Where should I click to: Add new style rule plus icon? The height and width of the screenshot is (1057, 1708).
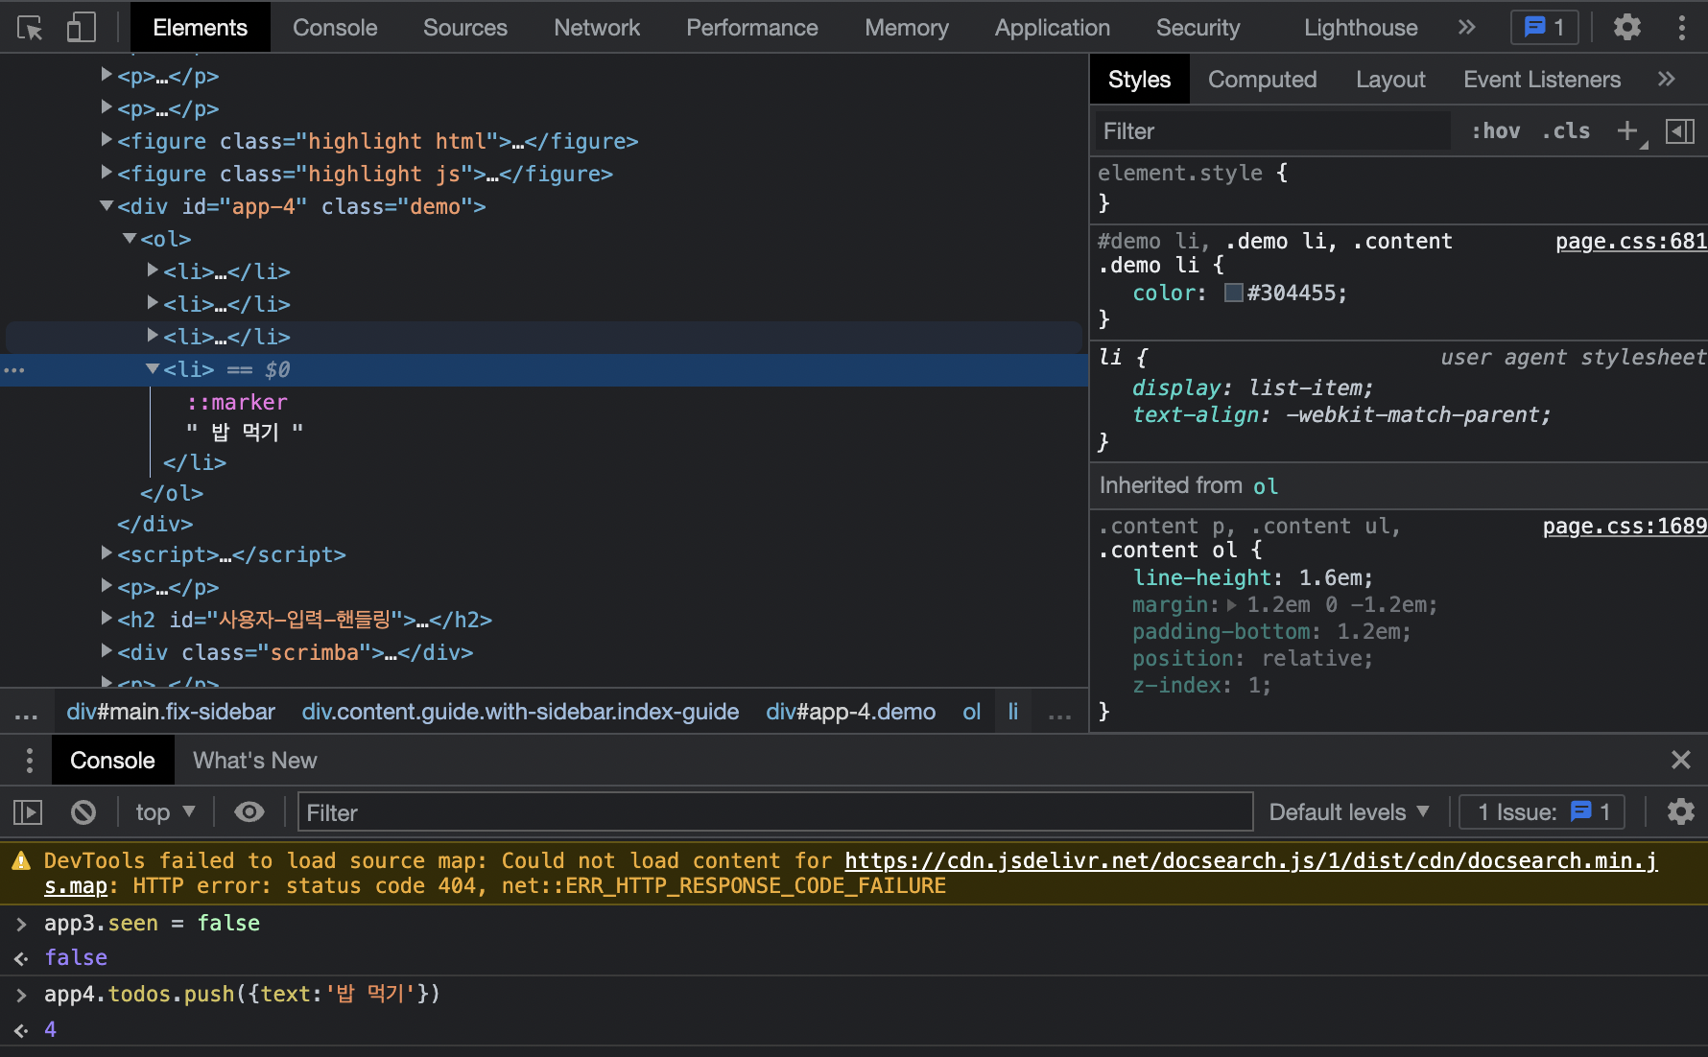coord(1627,131)
